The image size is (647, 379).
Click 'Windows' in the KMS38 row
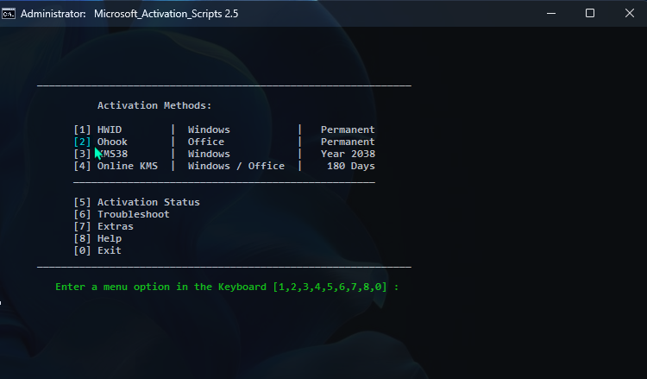click(209, 154)
